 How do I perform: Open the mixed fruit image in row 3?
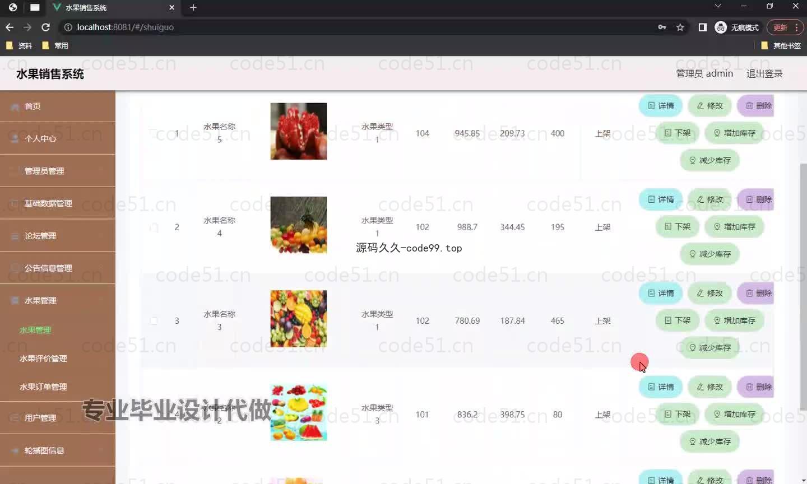coord(299,319)
